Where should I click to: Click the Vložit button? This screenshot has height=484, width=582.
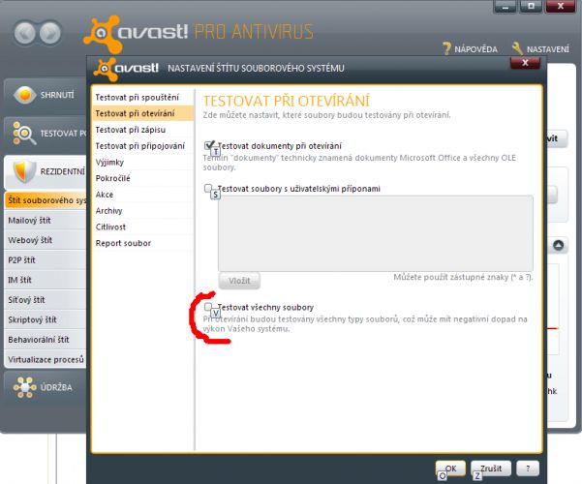click(239, 281)
